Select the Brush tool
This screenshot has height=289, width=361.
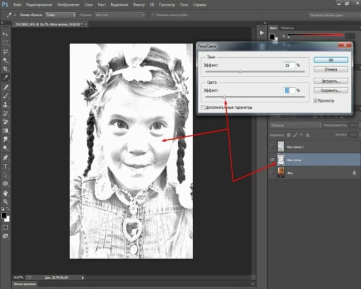click(5, 96)
